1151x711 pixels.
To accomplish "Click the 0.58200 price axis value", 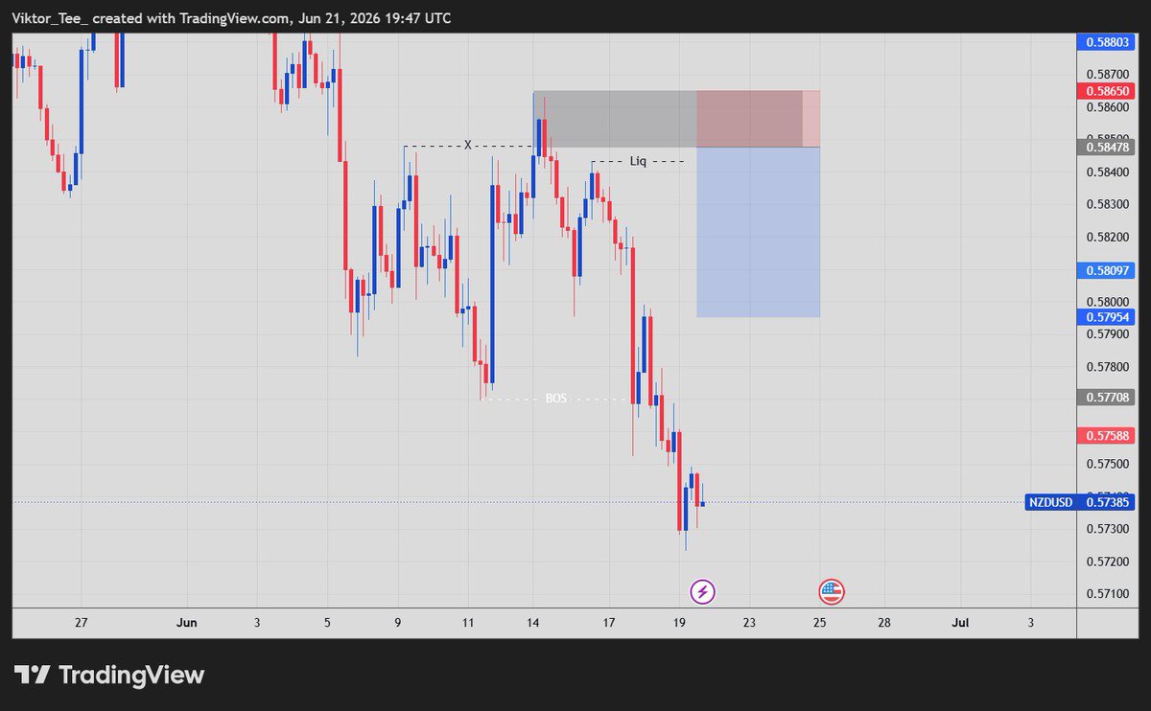I will tap(1108, 237).
